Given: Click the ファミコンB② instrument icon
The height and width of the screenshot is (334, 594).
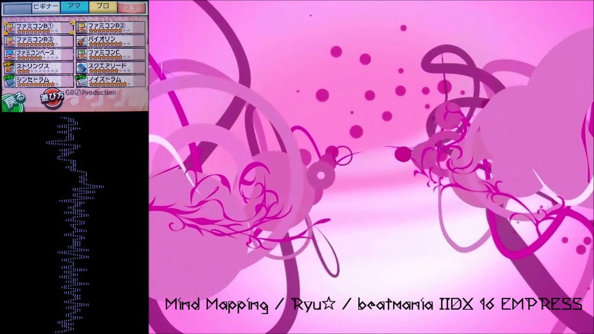Looking at the screenshot, I should 82,28.
